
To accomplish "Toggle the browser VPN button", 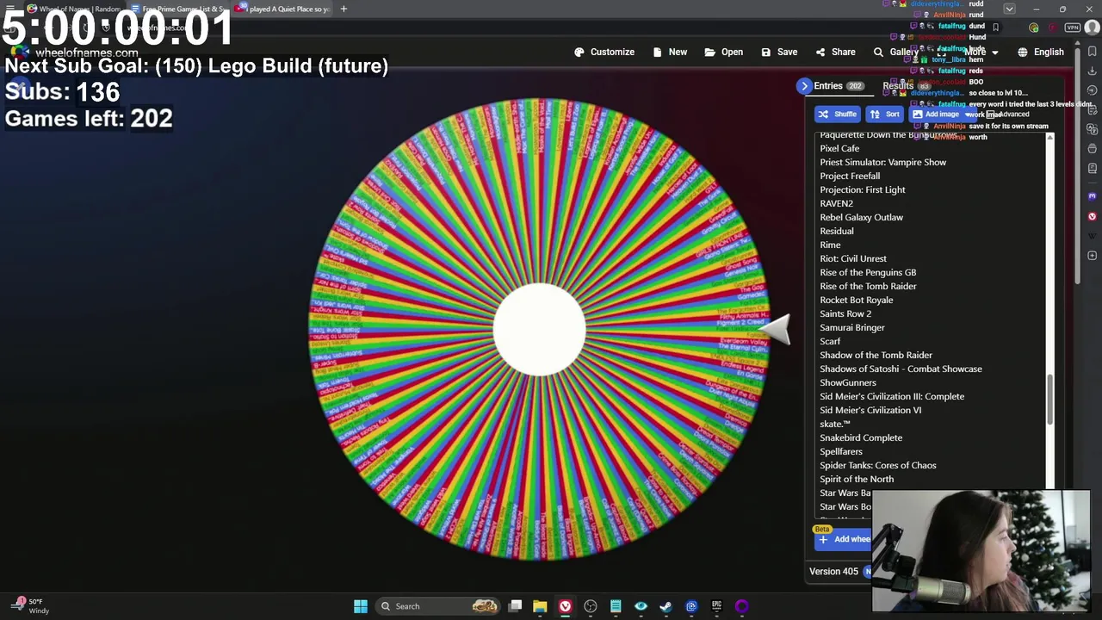I will click(1072, 28).
